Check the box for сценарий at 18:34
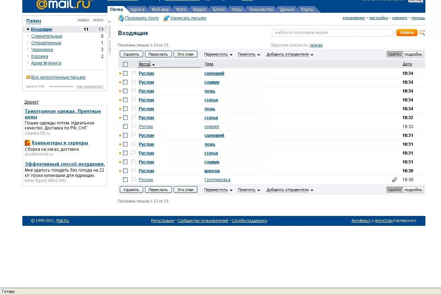 pos(125,73)
